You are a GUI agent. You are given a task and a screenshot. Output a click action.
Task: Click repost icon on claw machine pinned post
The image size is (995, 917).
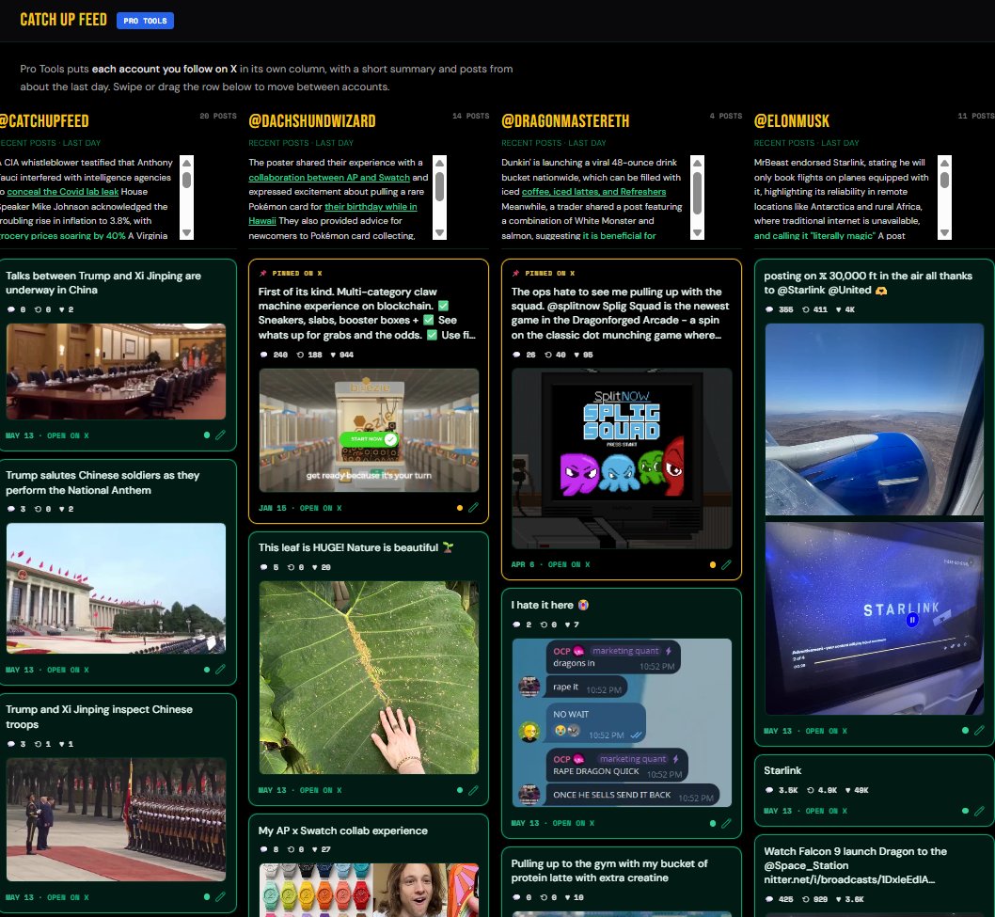point(300,355)
